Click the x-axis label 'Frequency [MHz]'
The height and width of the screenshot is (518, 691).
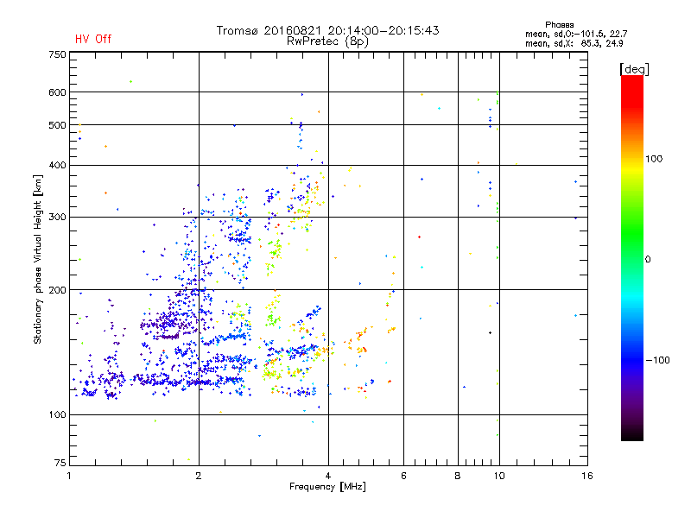click(x=327, y=487)
